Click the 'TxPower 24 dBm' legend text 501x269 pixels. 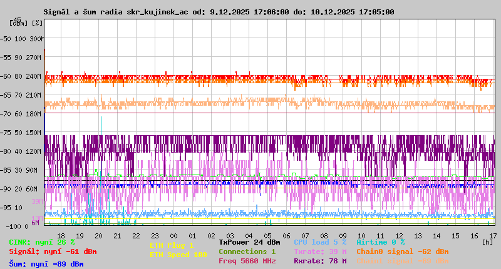point(249,241)
